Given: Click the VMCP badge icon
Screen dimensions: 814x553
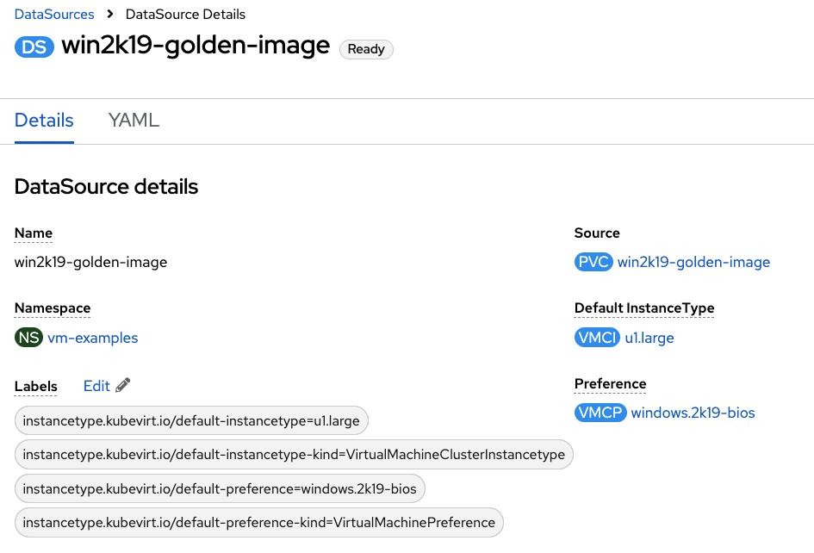Looking at the screenshot, I should pos(600,413).
